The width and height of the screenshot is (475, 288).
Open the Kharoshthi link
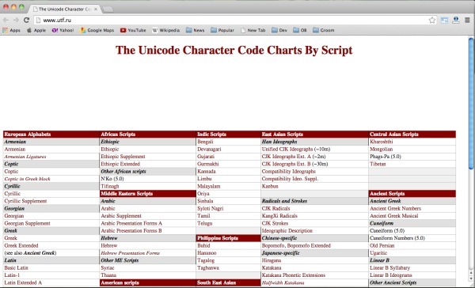click(x=381, y=142)
